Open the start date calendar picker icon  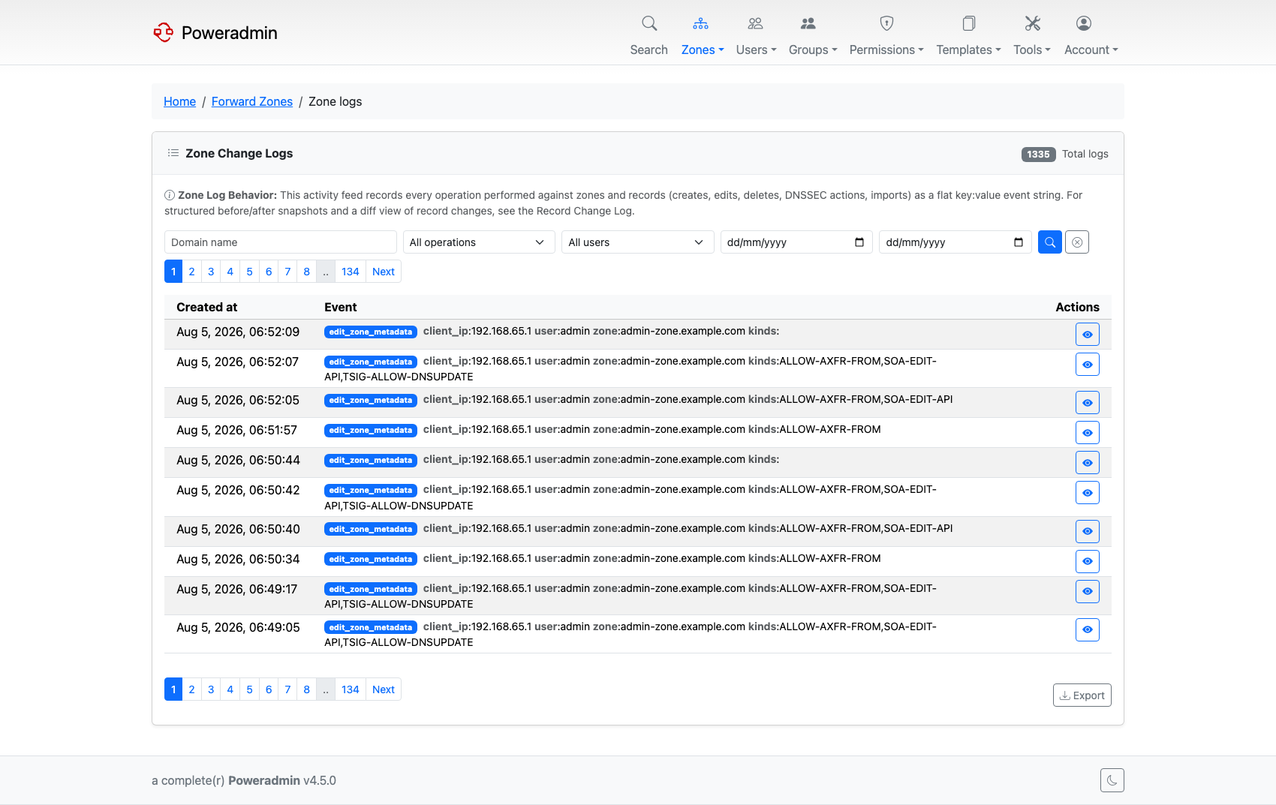click(859, 242)
